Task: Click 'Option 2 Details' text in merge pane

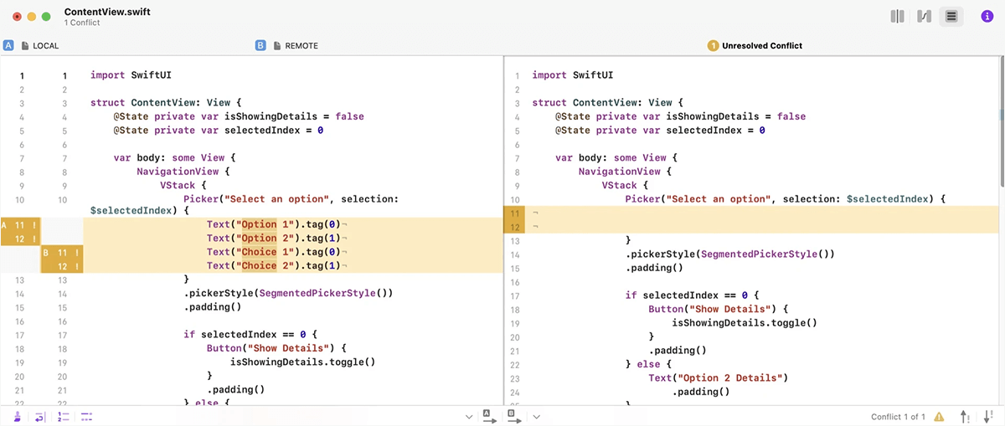Action: click(732, 378)
